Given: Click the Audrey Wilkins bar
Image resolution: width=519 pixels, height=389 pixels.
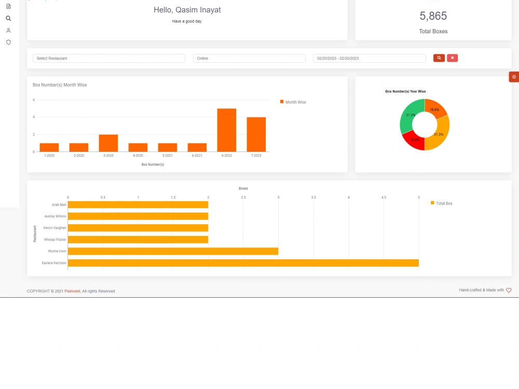Looking at the screenshot, I should pos(138,216).
